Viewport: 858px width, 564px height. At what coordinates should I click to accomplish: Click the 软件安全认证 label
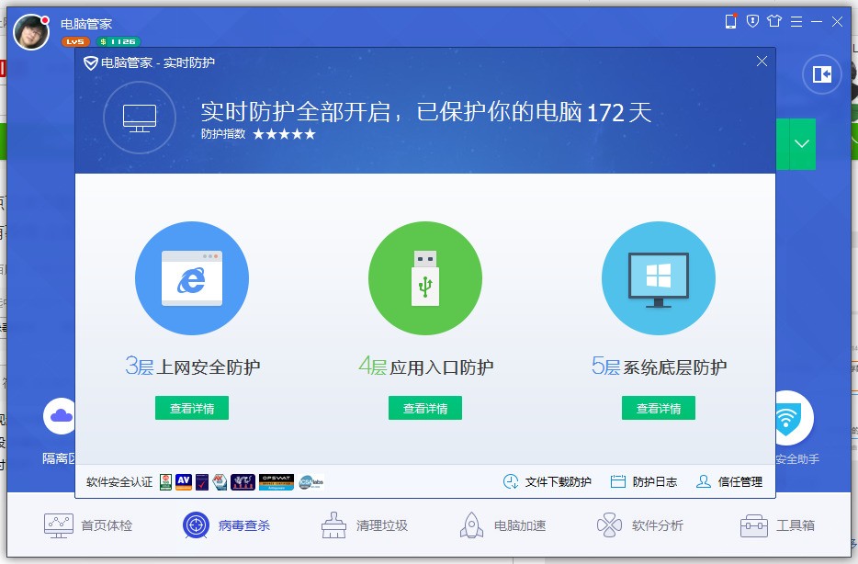(119, 482)
